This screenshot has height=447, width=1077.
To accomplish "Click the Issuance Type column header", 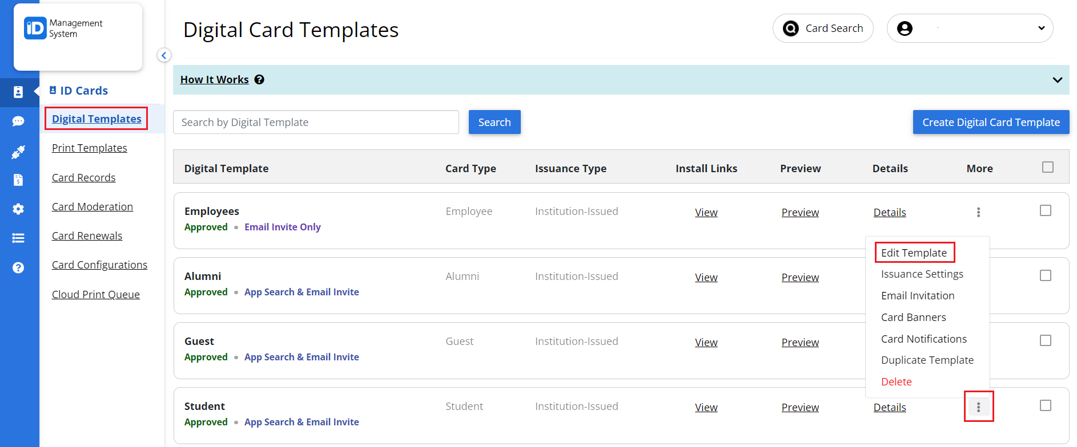I will pos(570,169).
